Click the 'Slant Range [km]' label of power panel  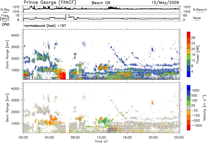click(7, 54)
